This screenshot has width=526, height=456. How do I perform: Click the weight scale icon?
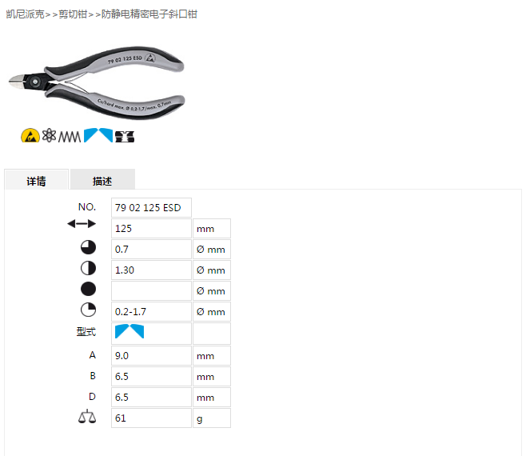87,416
